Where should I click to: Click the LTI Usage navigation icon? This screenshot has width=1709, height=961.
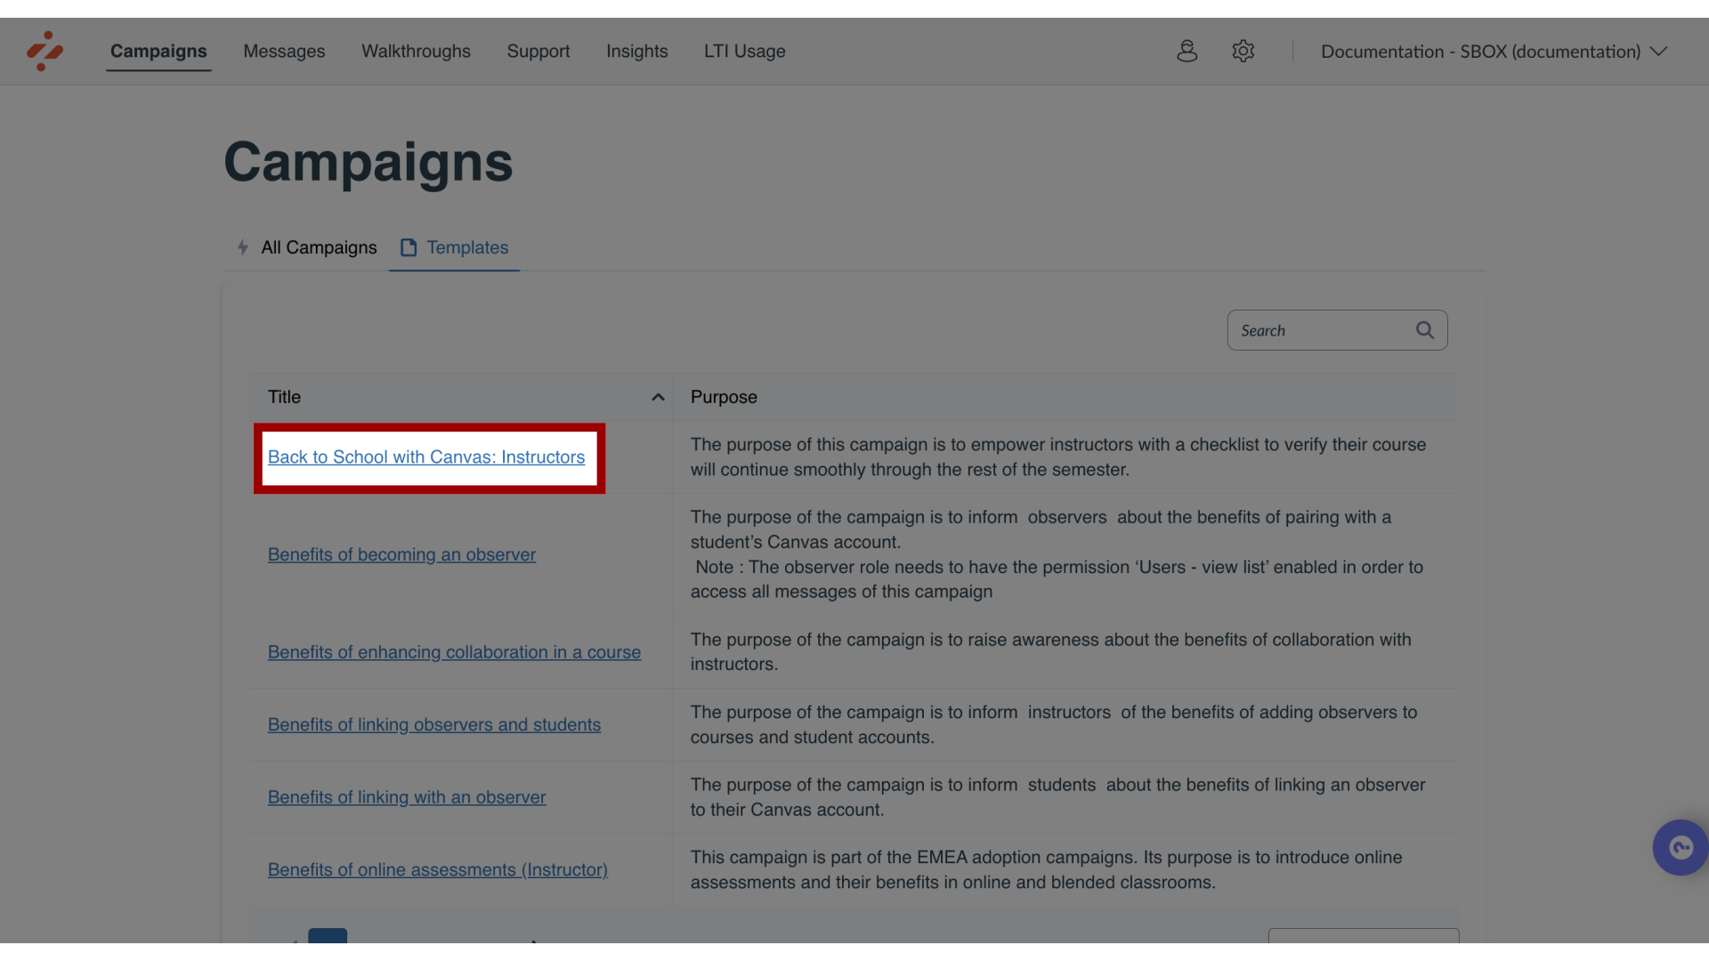click(744, 52)
